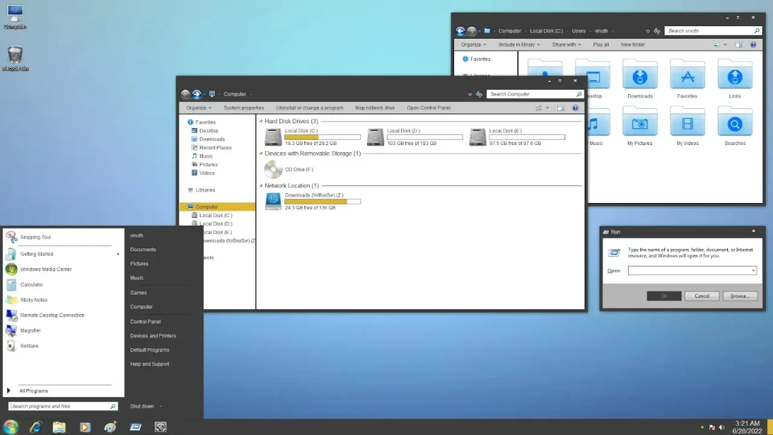Open All Programs in the Start menu
Image resolution: width=773 pixels, height=435 pixels.
click(34, 391)
